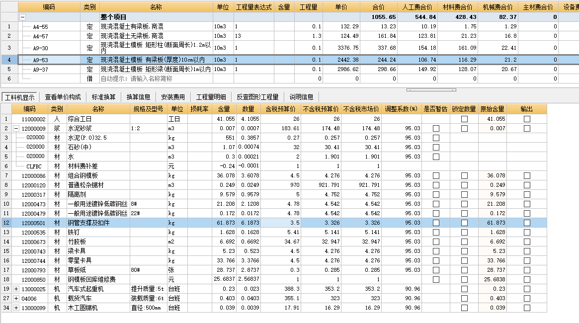This screenshot has height=323, width=579.
Task: Collapse the 12000009 水泥砂浆 material row
Action: pyautogui.click(x=16, y=129)
